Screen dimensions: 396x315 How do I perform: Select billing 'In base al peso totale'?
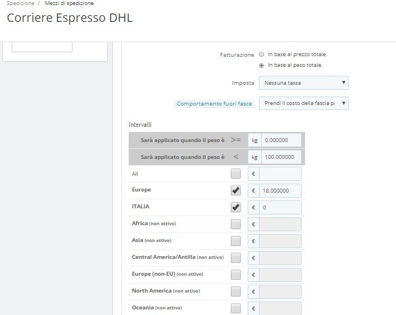click(x=261, y=65)
